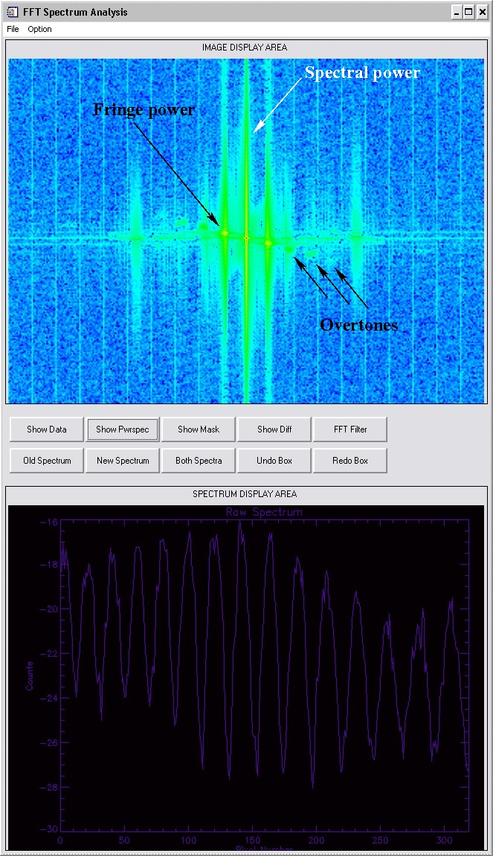Apply the FFT Filter button
The width and height of the screenshot is (493, 856).
[350, 429]
